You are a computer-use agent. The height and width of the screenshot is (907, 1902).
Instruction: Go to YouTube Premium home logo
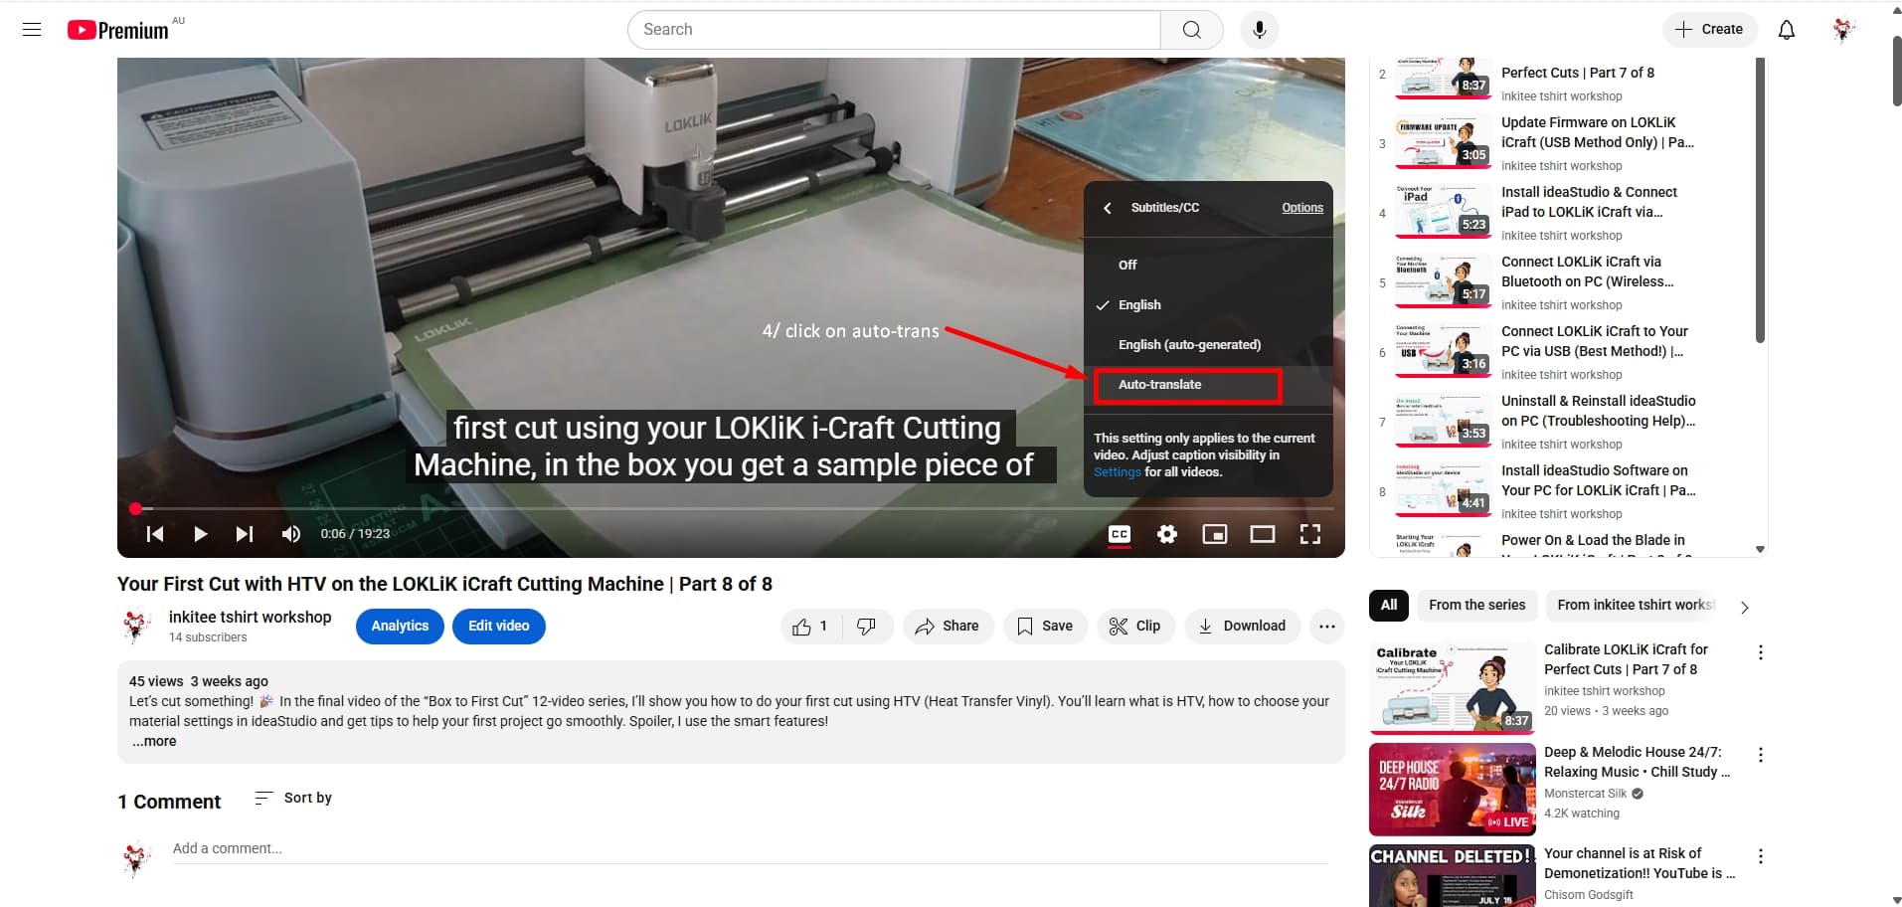tap(118, 30)
